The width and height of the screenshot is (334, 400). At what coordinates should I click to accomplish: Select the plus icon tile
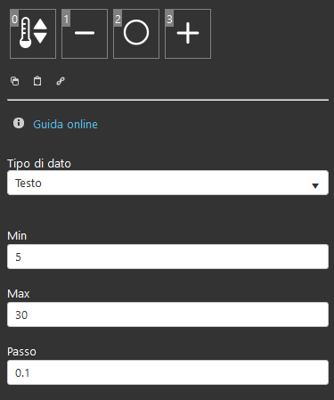pos(188,34)
